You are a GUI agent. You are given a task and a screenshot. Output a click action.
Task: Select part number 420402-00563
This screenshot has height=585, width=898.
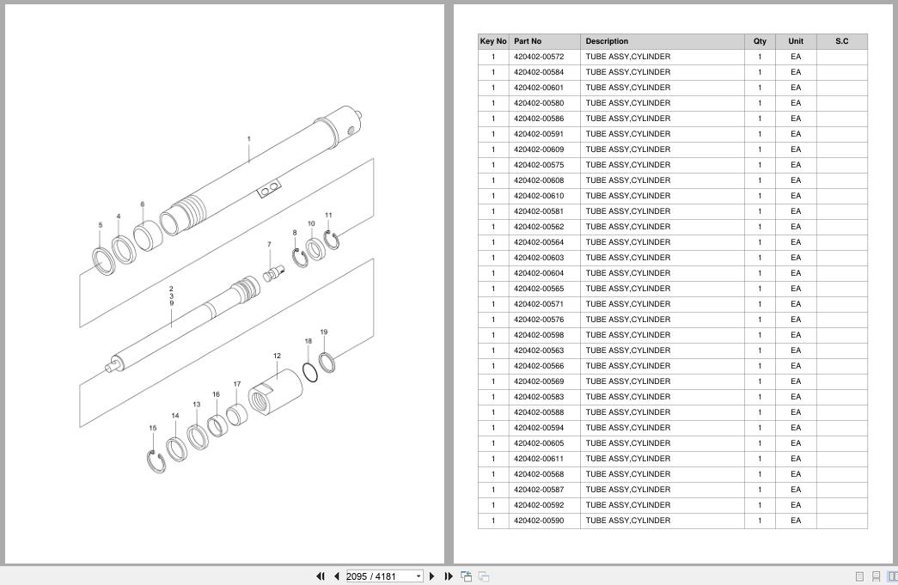538,350
